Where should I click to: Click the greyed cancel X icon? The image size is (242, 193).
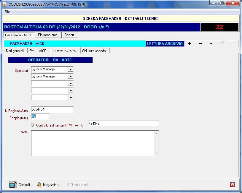pyautogui.click(x=232, y=43)
